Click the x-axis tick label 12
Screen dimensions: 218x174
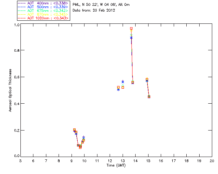[110, 161]
